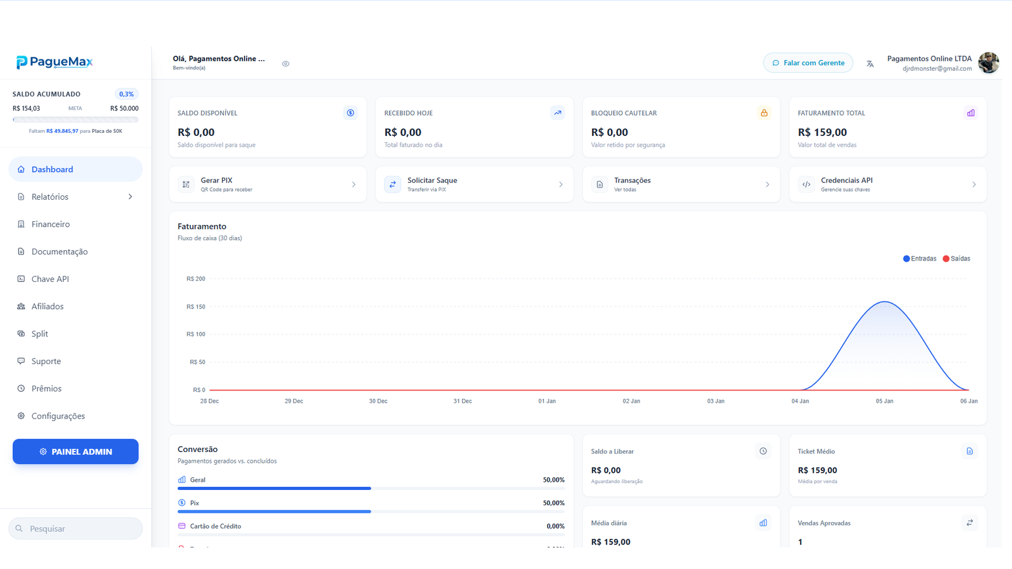
Task: Click the Saldo Disponível dollar icon
Action: [350, 113]
